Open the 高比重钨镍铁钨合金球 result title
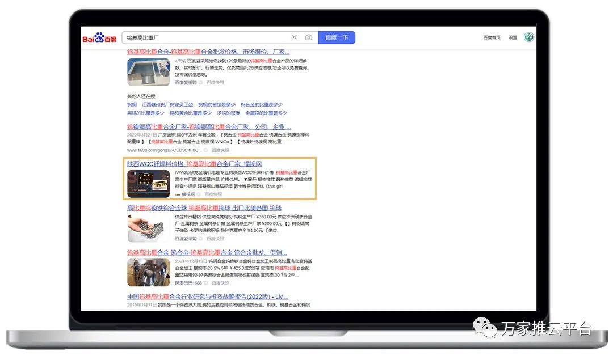Image resolution: width=613 pixels, height=356 pixels. [x=204, y=208]
